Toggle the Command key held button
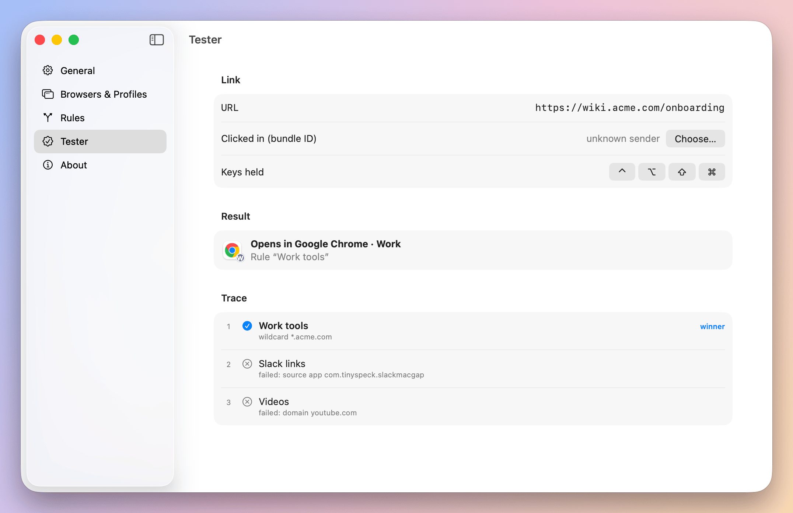The image size is (793, 513). 712,172
